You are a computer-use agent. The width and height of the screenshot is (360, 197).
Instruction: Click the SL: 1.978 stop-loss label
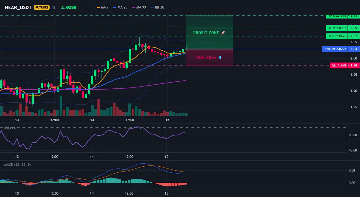coord(339,65)
